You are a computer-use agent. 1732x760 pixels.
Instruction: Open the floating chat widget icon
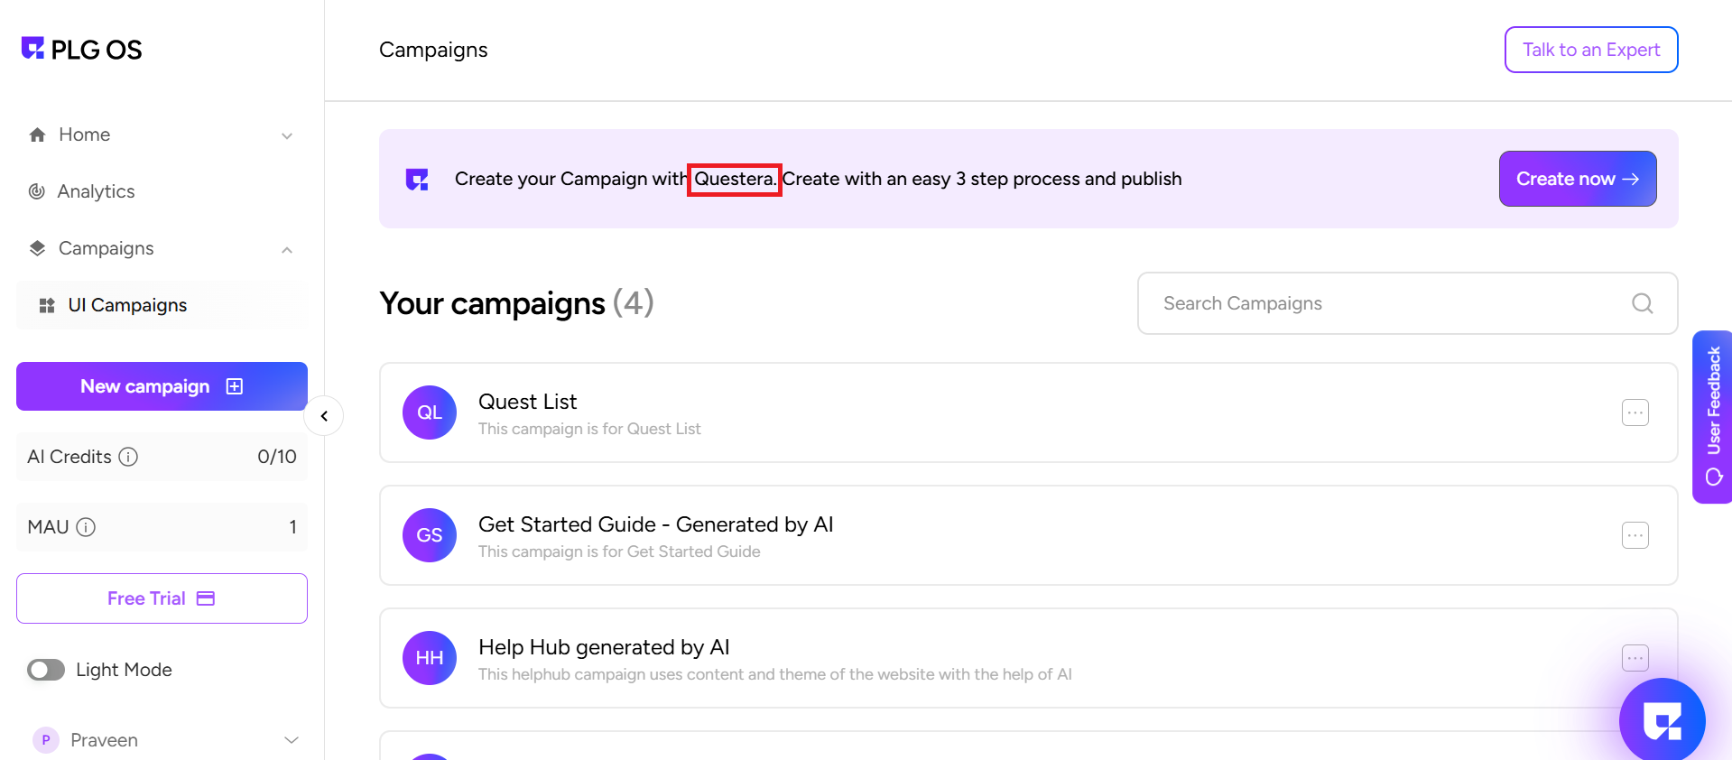coord(1662,720)
